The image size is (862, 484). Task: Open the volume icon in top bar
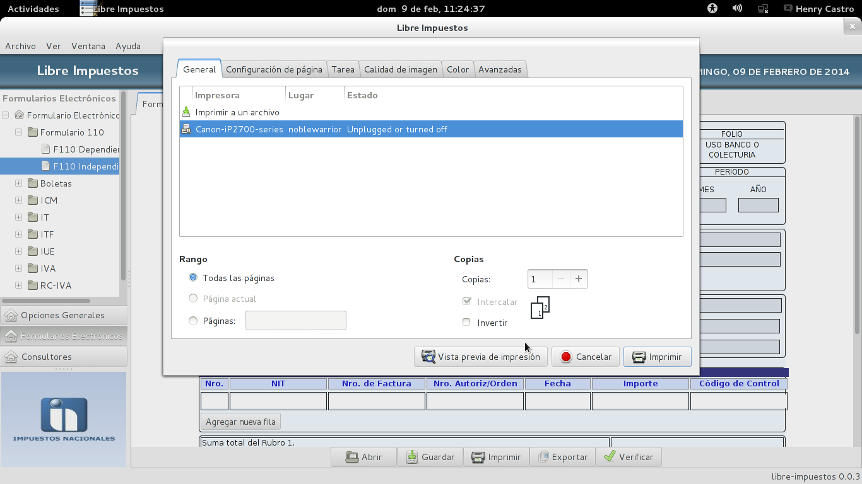pyautogui.click(x=737, y=8)
